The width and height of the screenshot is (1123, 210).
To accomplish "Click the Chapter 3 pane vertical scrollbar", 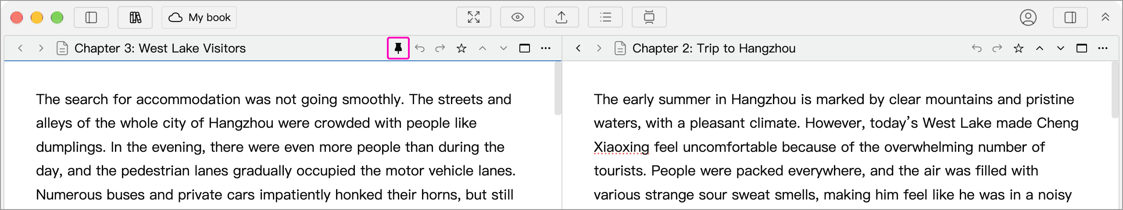I will (558, 88).
